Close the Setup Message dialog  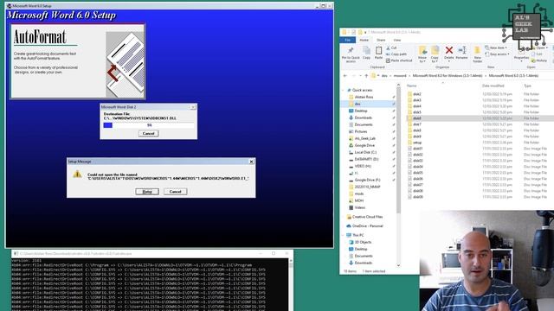[251, 162]
